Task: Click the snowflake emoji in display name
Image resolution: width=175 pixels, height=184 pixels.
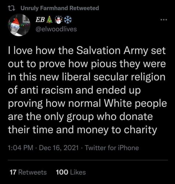Action: [x=68, y=20]
